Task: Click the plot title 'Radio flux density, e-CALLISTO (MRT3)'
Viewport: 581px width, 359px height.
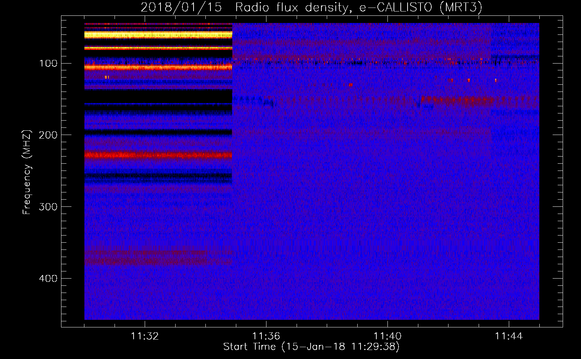Action: 359,8
